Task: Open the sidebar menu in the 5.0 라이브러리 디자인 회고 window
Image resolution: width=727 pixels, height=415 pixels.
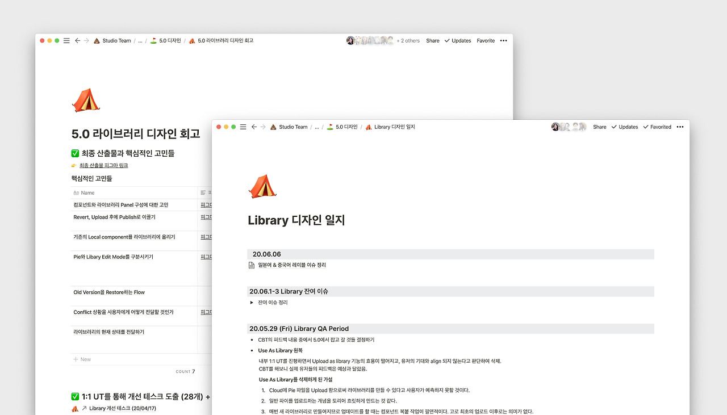Action: tap(66, 41)
